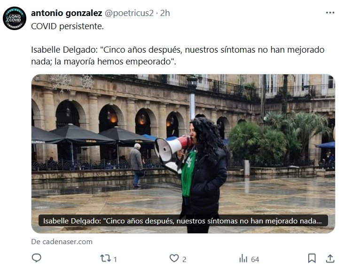Open the reply comment icon
The height and width of the screenshot is (270, 344).
(x=36, y=258)
